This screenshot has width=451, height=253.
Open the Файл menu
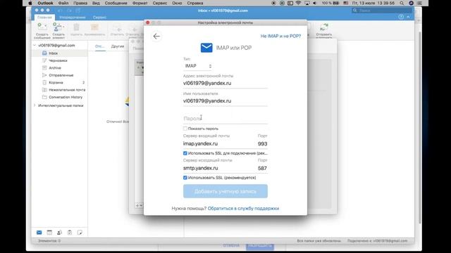(x=63, y=3)
